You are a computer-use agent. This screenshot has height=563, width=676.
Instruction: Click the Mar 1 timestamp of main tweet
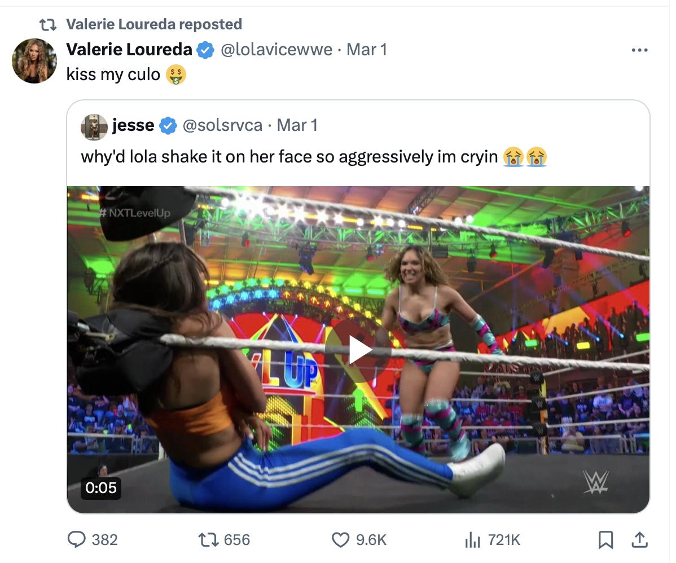(x=367, y=50)
